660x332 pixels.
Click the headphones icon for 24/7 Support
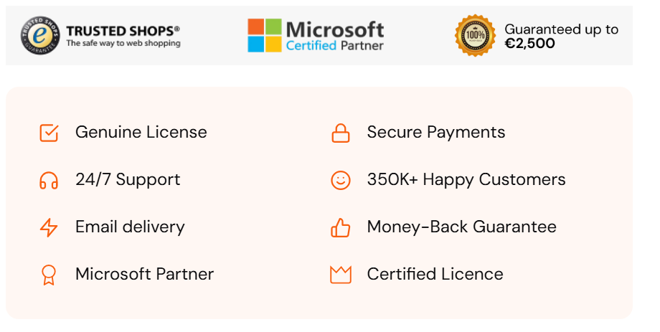point(49,180)
